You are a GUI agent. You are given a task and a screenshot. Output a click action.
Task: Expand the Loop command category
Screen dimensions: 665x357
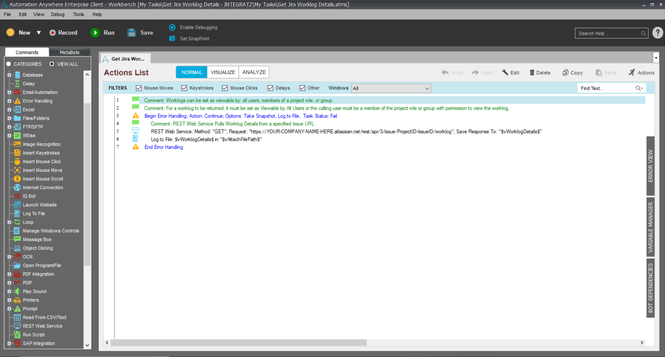(x=9, y=222)
